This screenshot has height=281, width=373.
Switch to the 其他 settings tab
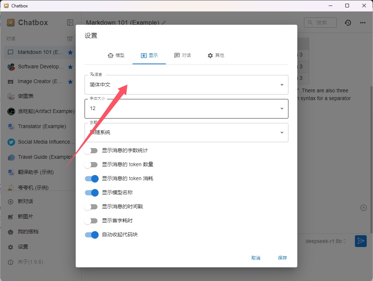pyautogui.click(x=216, y=55)
